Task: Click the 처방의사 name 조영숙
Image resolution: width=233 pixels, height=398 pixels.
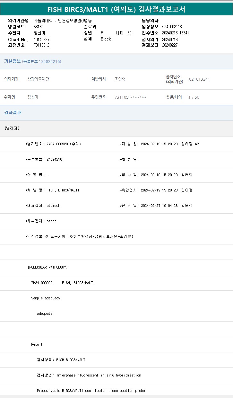Action: [120, 79]
